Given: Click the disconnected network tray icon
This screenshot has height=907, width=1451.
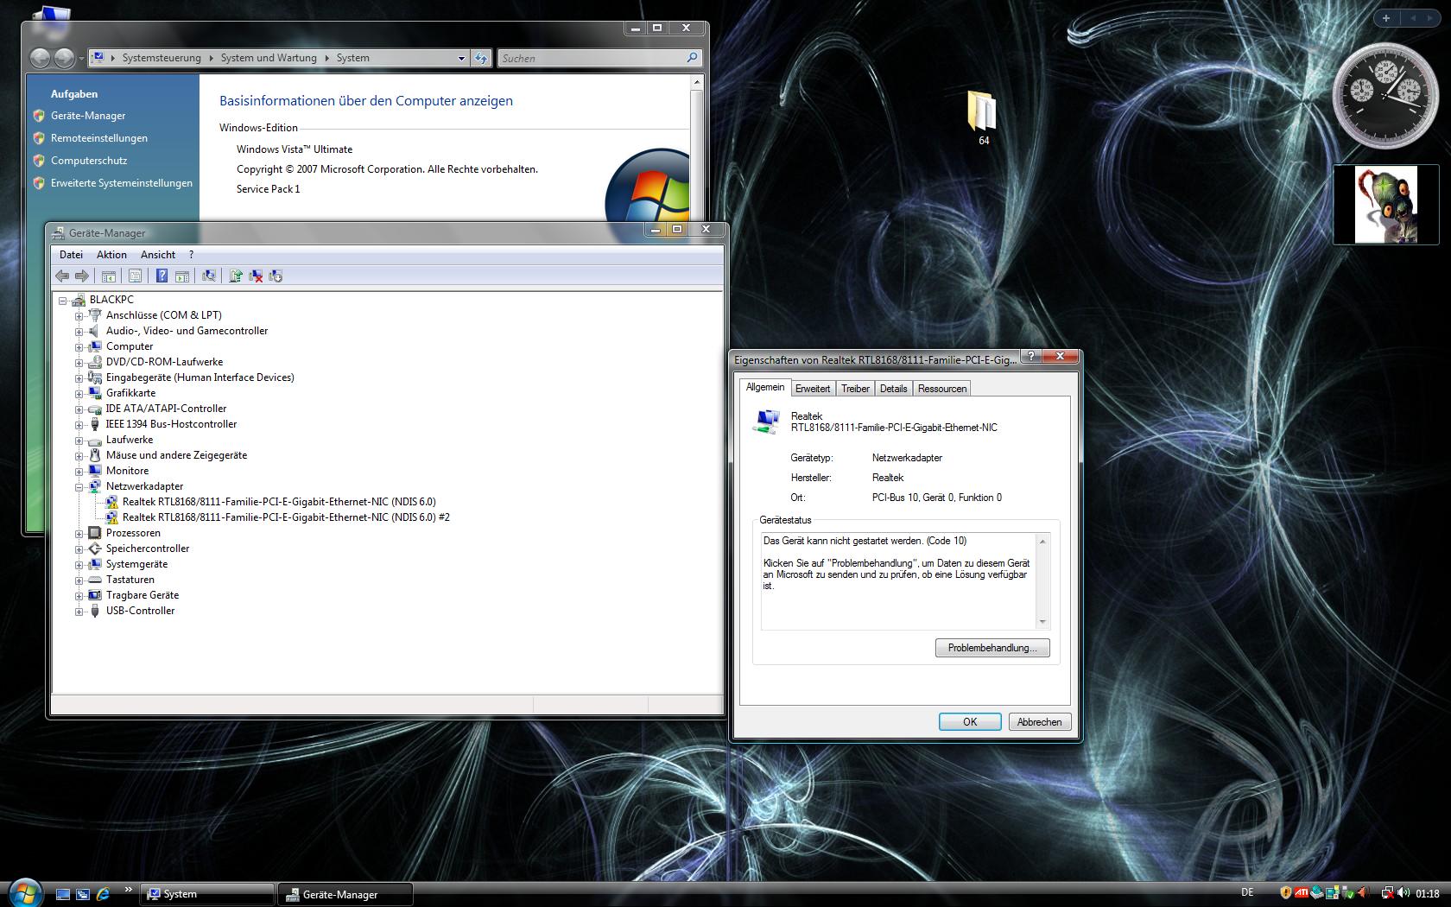Looking at the screenshot, I should pos(1387,893).
